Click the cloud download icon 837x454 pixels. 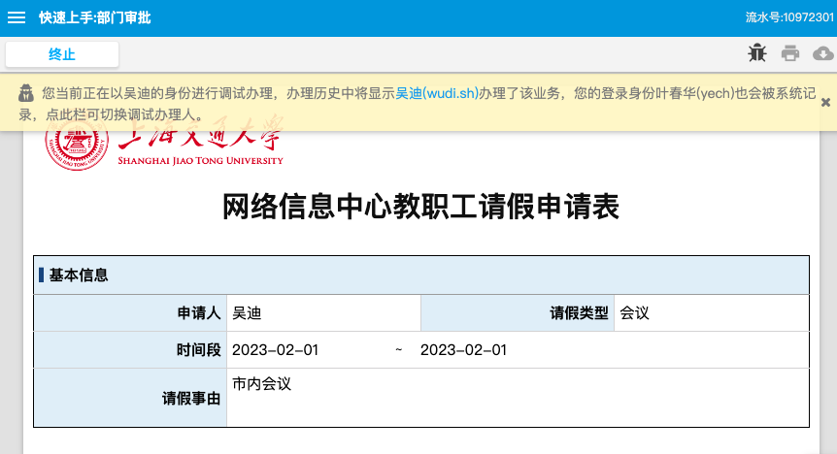coord(823,53)
